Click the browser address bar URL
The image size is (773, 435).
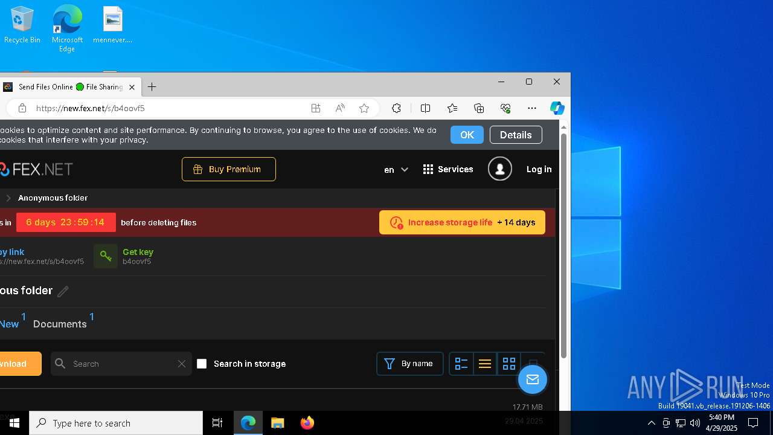[x=91, y=108]
